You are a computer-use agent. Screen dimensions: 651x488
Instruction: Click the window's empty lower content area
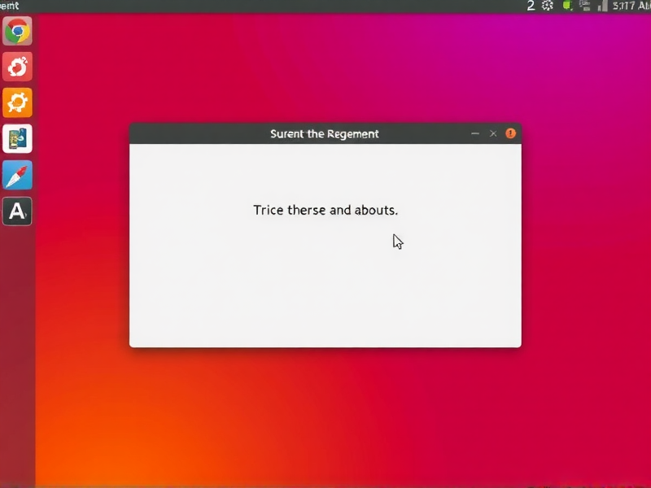pos(325,301)
